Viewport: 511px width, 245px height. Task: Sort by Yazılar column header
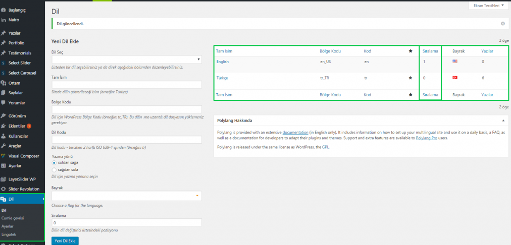click(487, 51)
